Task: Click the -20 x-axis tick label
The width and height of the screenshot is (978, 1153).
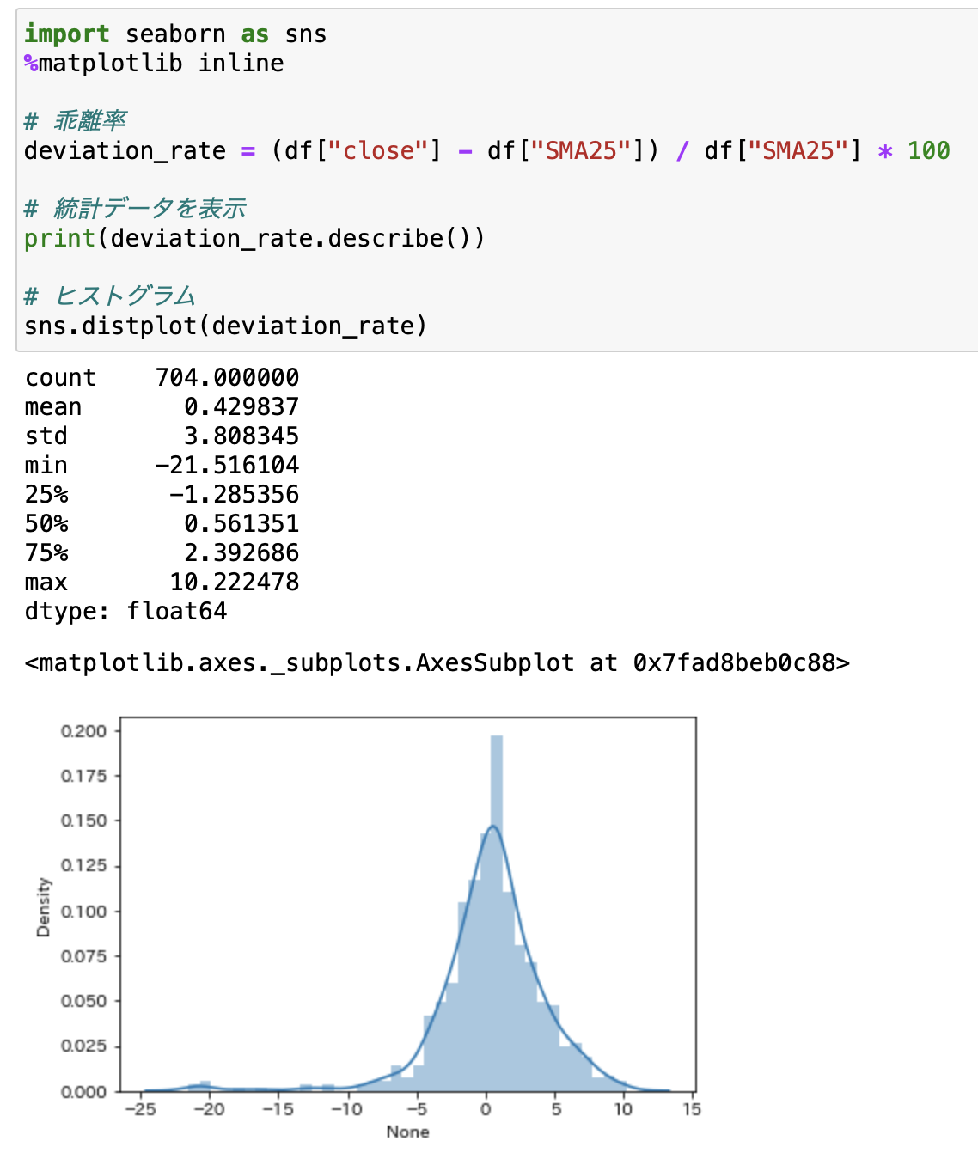Action: tap(209, 1109)
